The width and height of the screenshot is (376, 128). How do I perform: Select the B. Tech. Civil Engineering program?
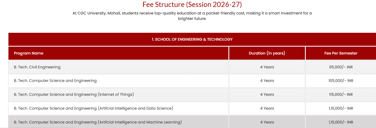pyautogui.click(x=37, y=67)
